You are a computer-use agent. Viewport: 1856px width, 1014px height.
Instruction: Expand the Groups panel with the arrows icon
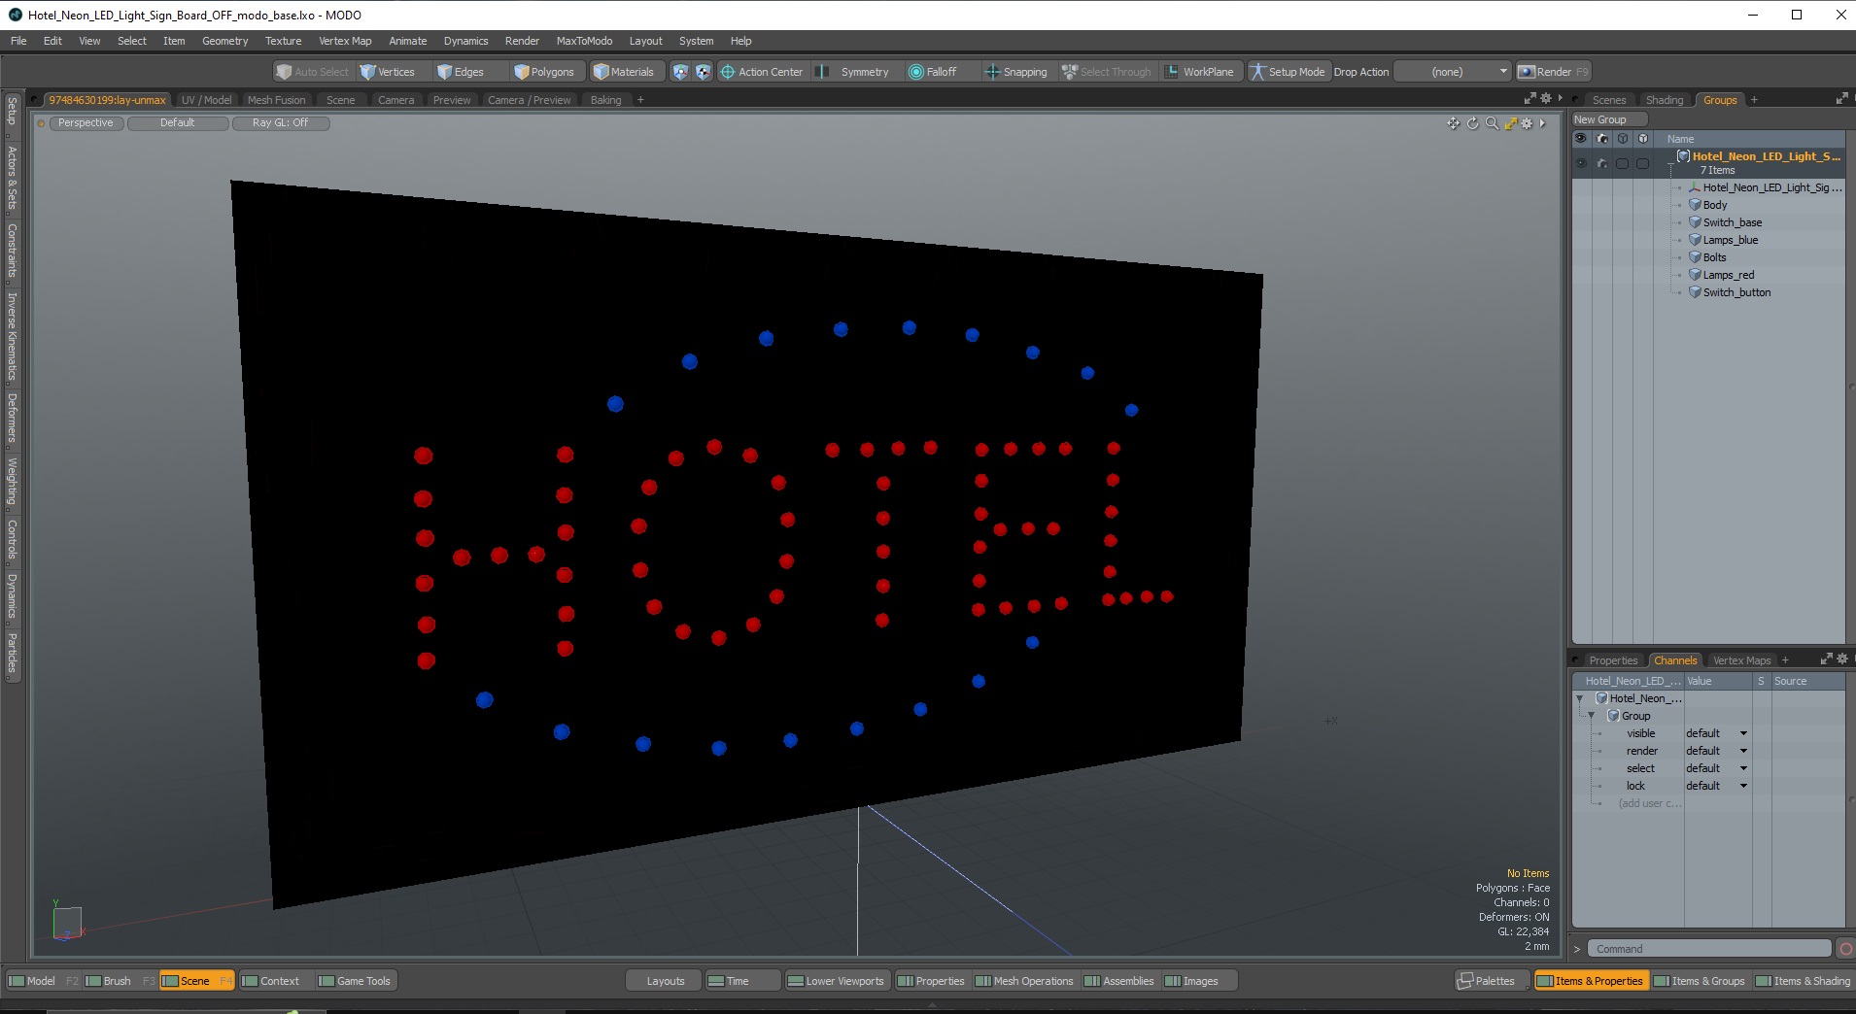[1841, 99]
